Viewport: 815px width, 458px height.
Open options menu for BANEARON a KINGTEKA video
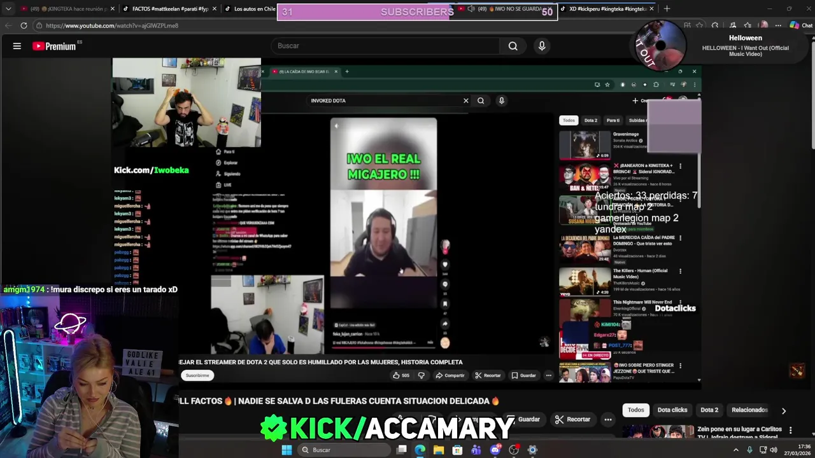tap(680, 166)
